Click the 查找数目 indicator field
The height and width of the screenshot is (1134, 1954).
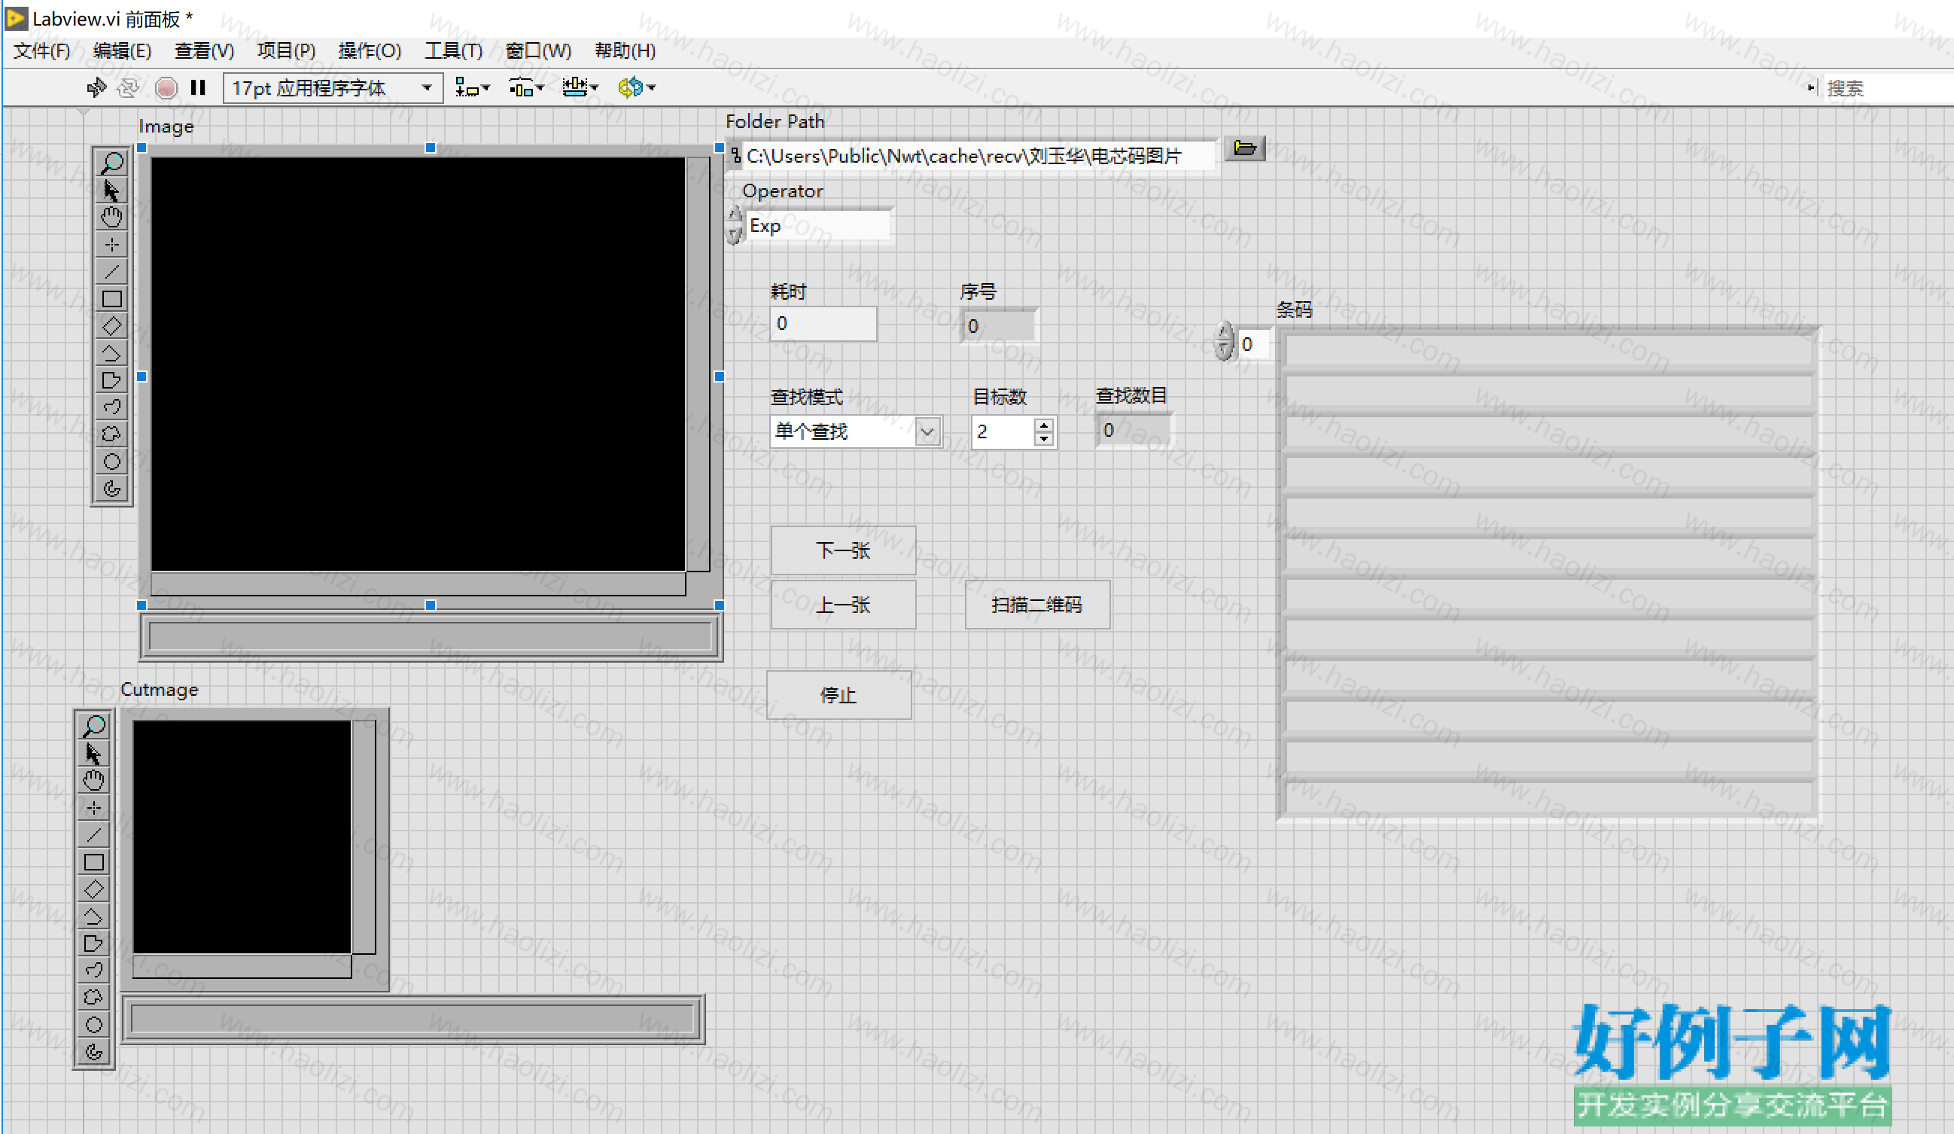click(x=1134, y=431)
